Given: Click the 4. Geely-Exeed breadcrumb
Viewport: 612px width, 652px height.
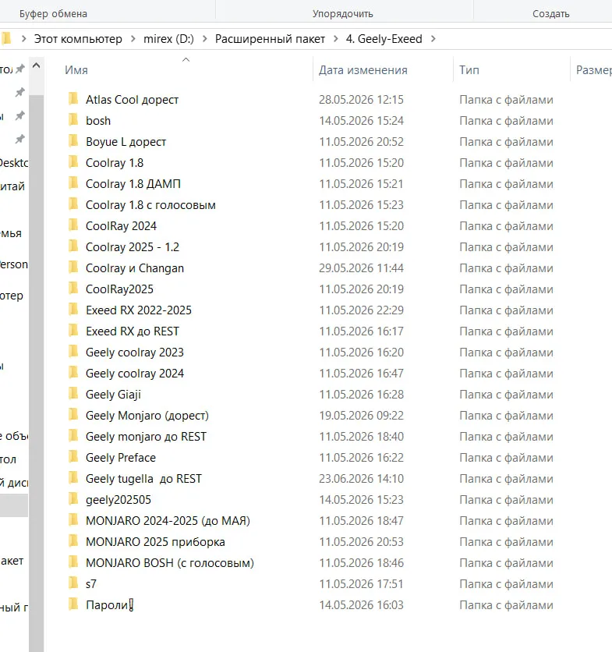Looking at the screenshot, I should [x=384, y=39].
